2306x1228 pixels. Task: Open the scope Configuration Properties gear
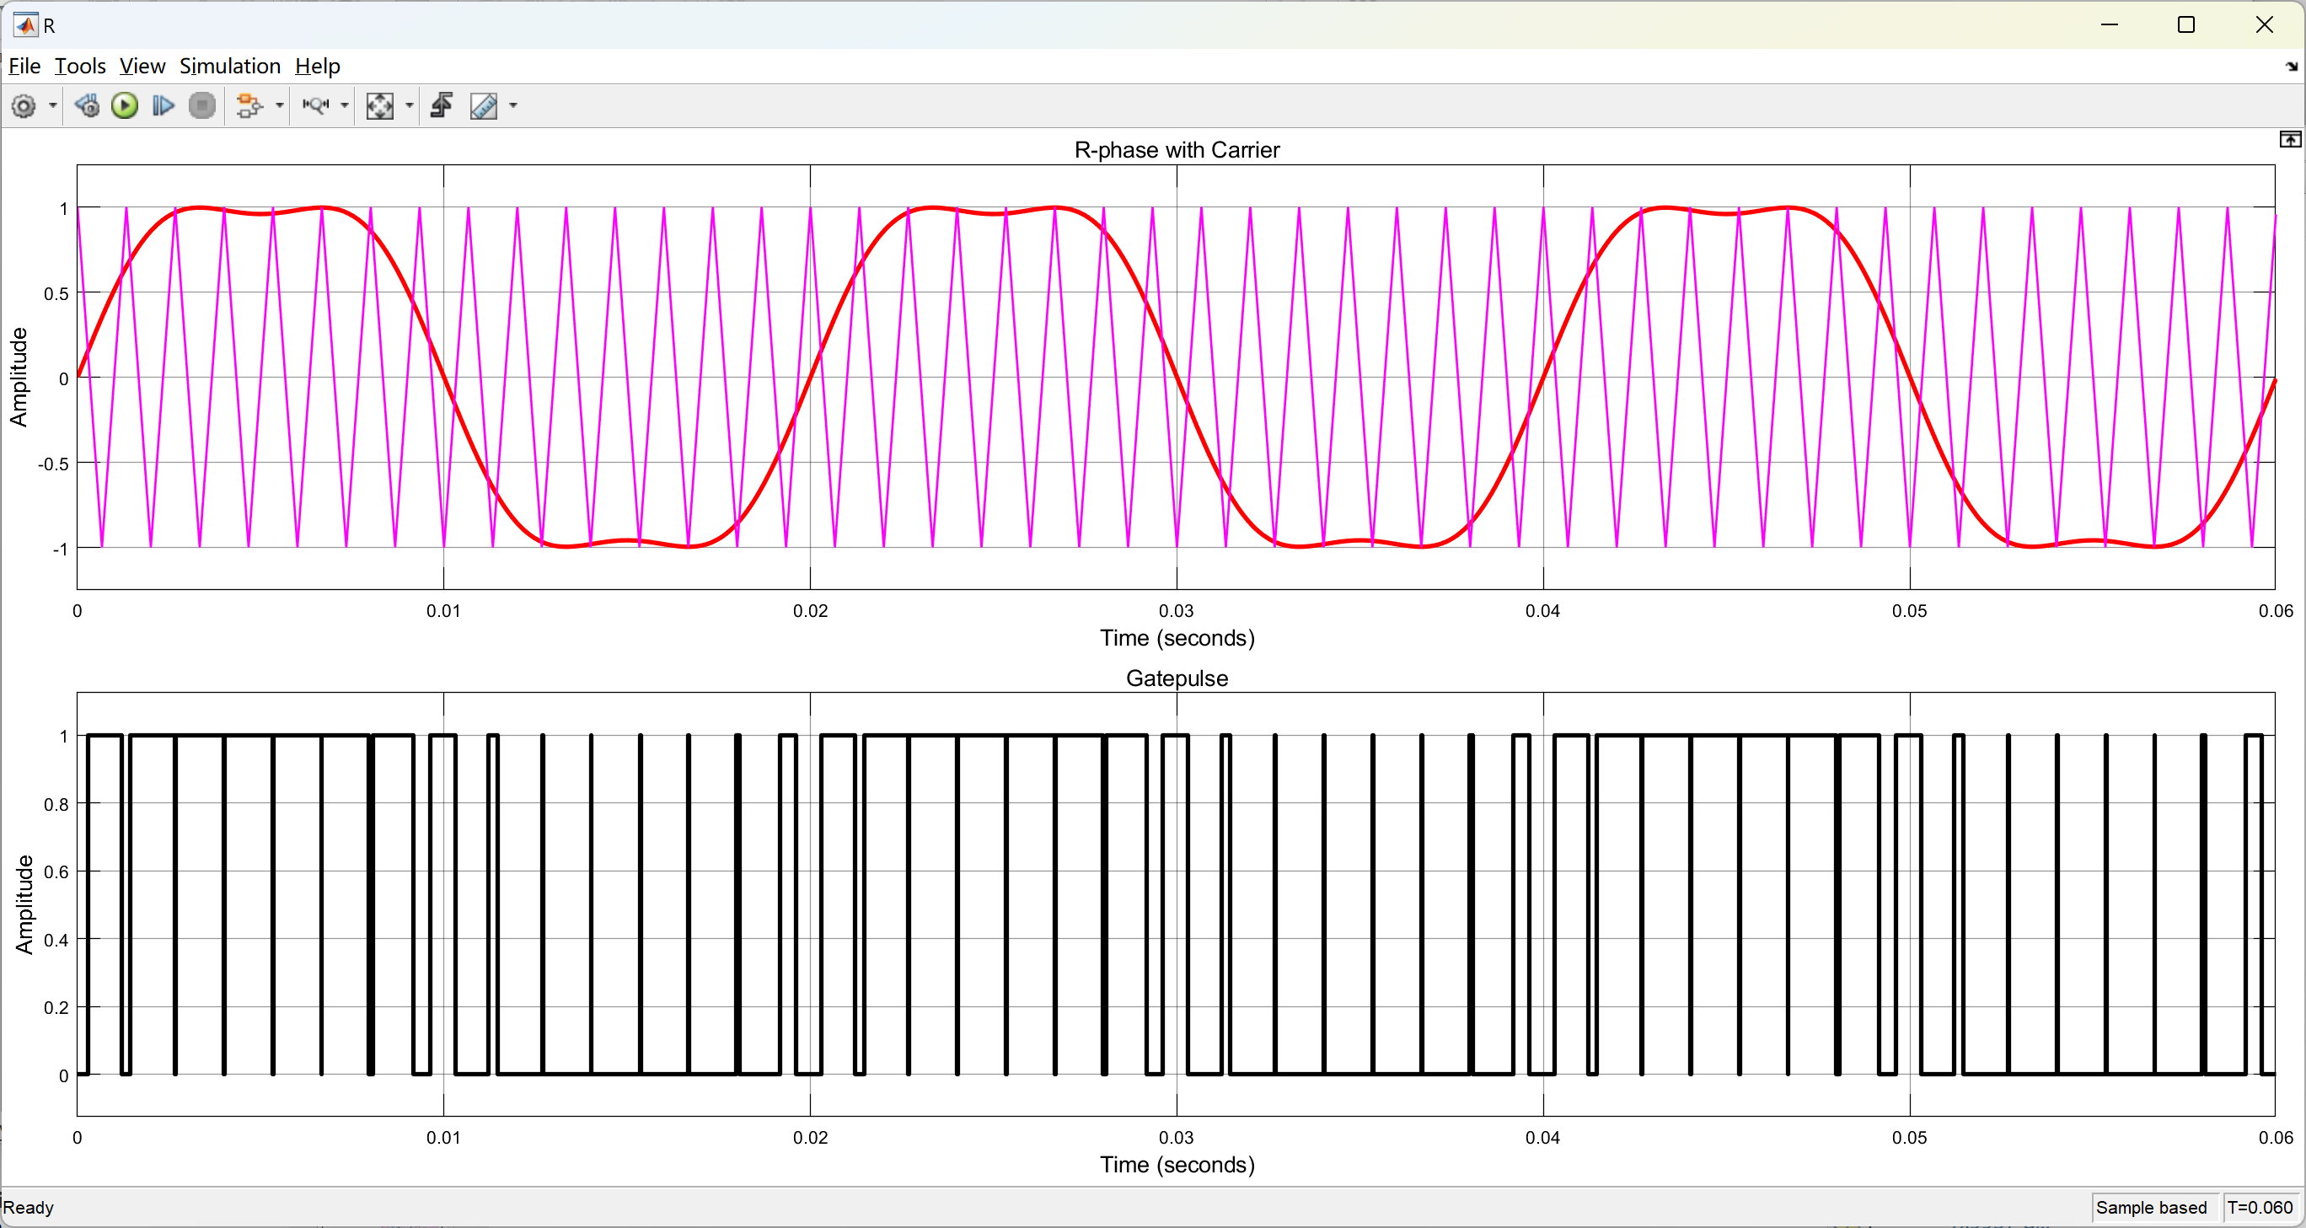pos(24,106)
